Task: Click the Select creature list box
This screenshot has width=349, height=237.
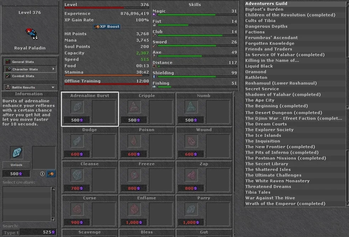Action: coord(27,204)
